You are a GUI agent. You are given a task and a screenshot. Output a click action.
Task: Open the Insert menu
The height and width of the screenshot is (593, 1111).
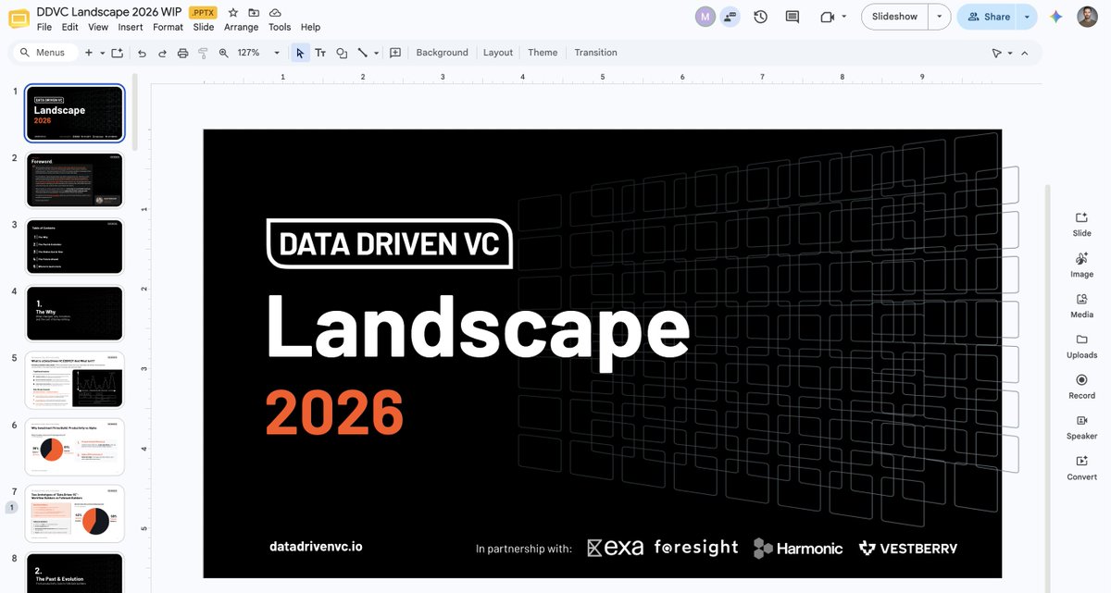[131, 28]
